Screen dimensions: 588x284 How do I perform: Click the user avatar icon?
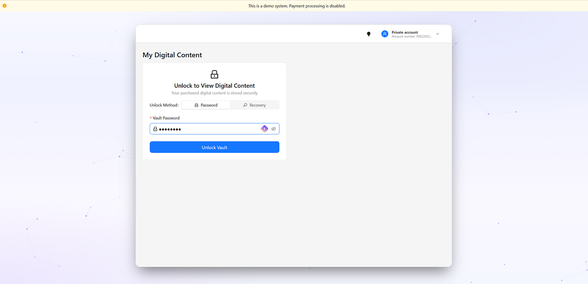(x=385, y=34)
